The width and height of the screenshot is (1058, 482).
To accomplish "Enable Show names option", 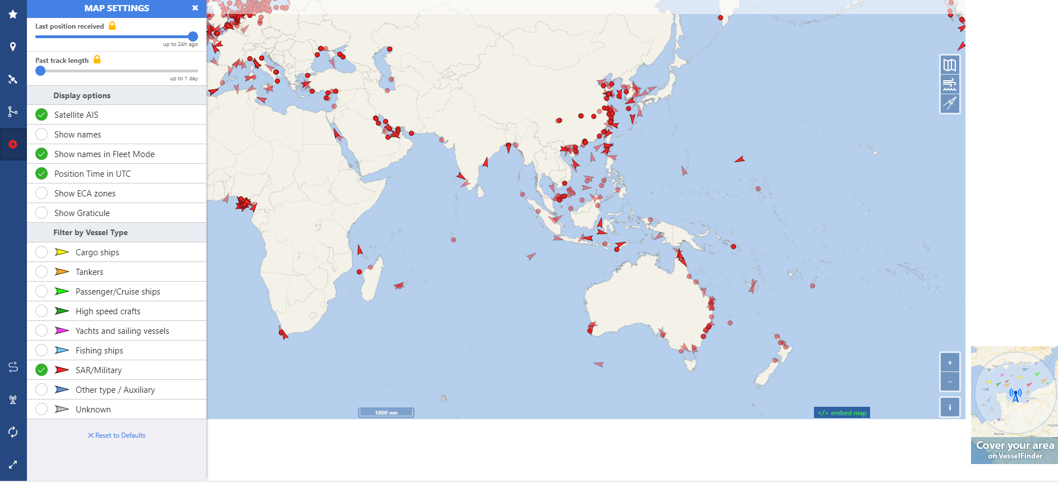I will pyautogui.click(x=42, y=134).
